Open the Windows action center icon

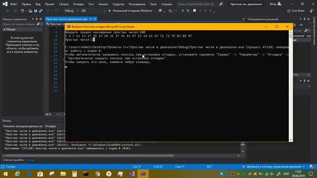tap(311, 174)
